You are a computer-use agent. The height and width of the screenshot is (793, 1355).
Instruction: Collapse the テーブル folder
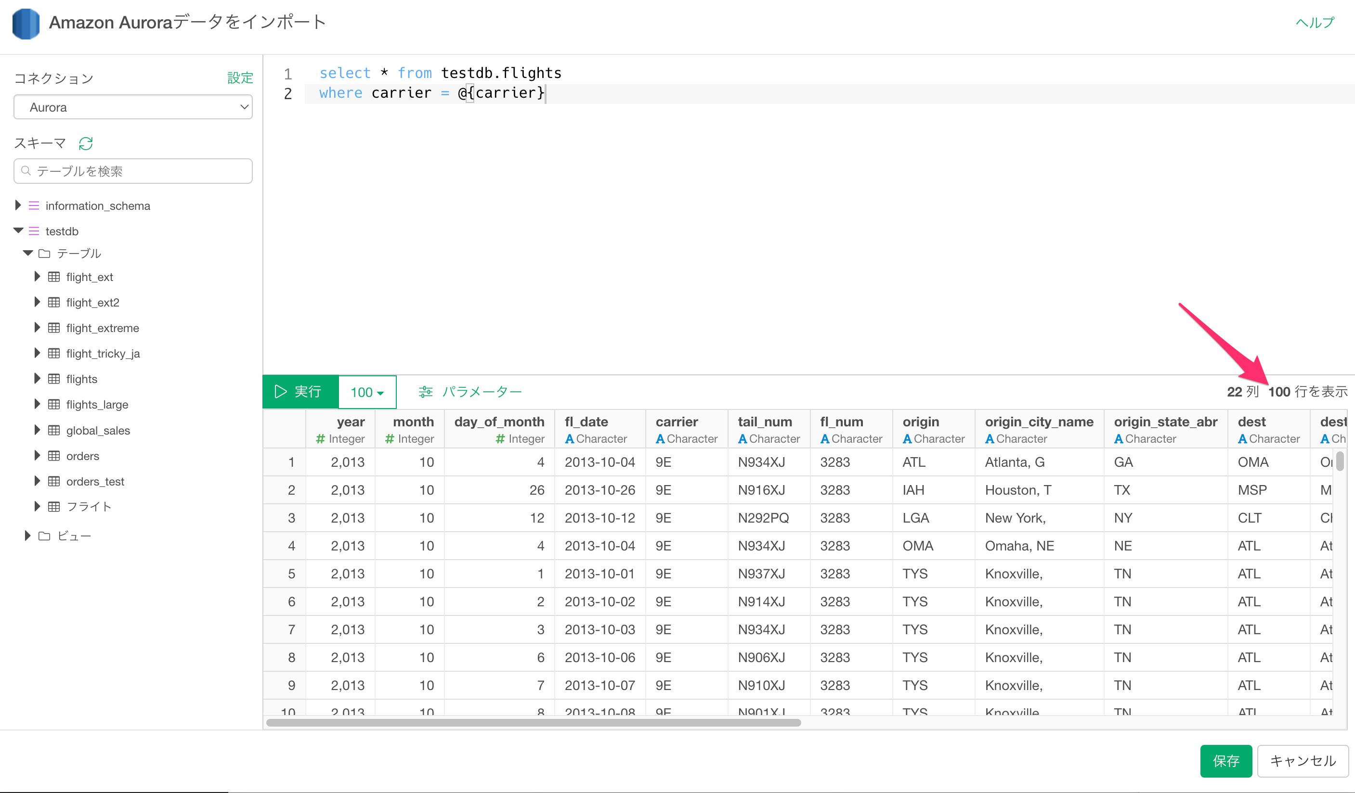click(28, 253)
